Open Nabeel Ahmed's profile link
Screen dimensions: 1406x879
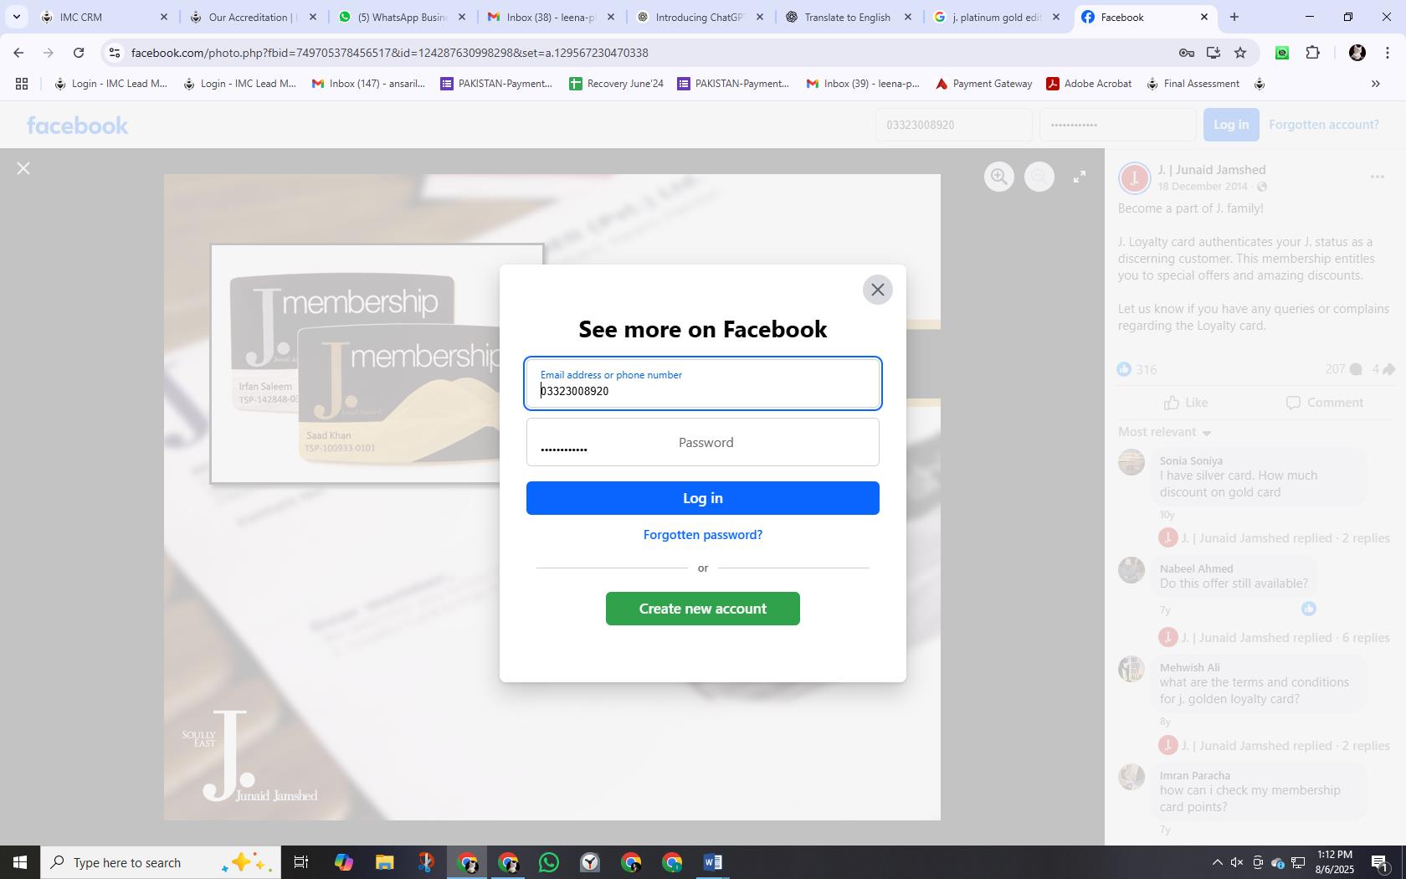tap(1196, 568)
